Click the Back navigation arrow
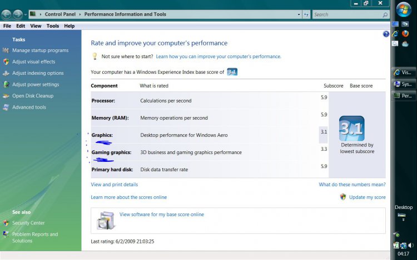 [6, 14]
